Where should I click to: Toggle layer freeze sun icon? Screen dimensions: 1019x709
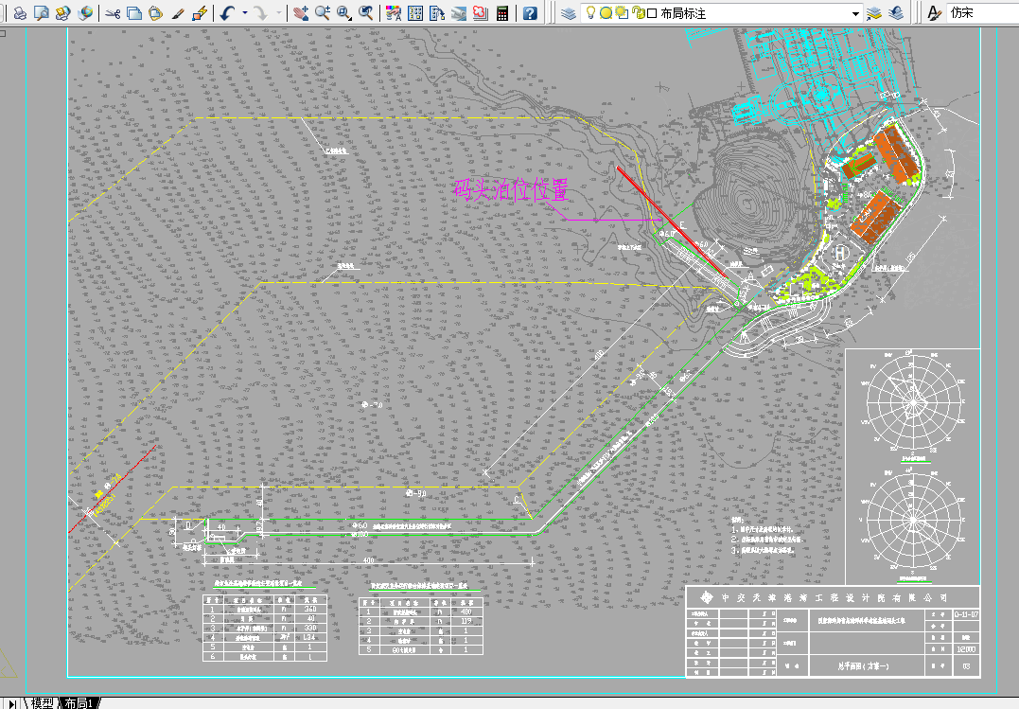pyautogui.click(x=606, y=13)
